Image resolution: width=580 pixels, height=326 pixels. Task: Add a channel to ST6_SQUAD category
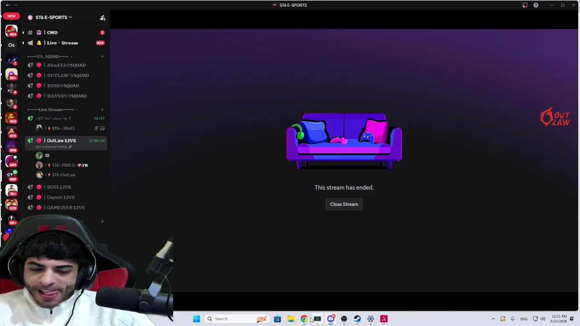(x=102, y=57)
